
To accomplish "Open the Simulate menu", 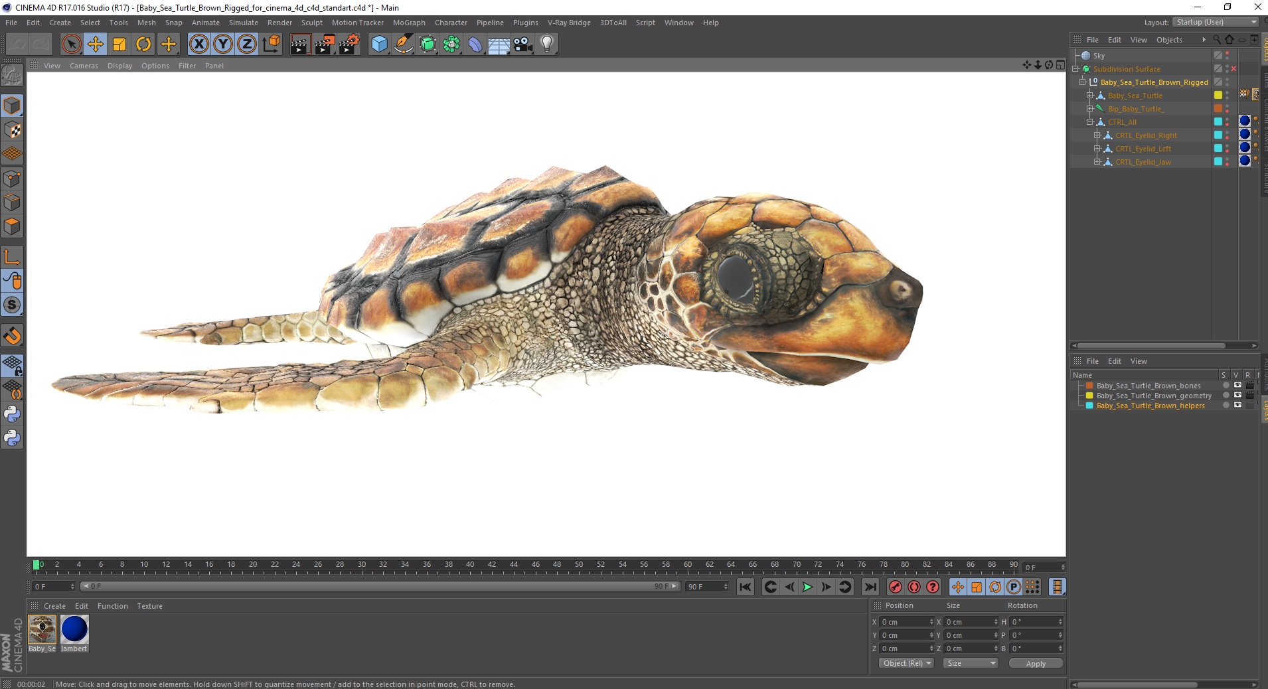I will coord(244,23).
